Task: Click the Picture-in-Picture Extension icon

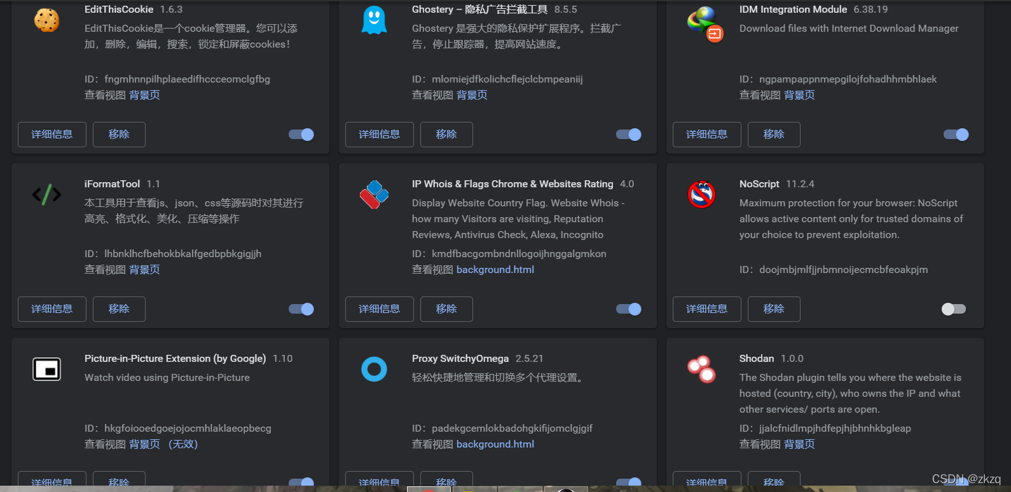Action: pos(46,369)
